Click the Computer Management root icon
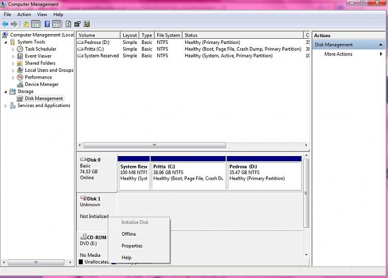This screenshot has height=278, width=388. pyautogui.click(x=5, y=35)
